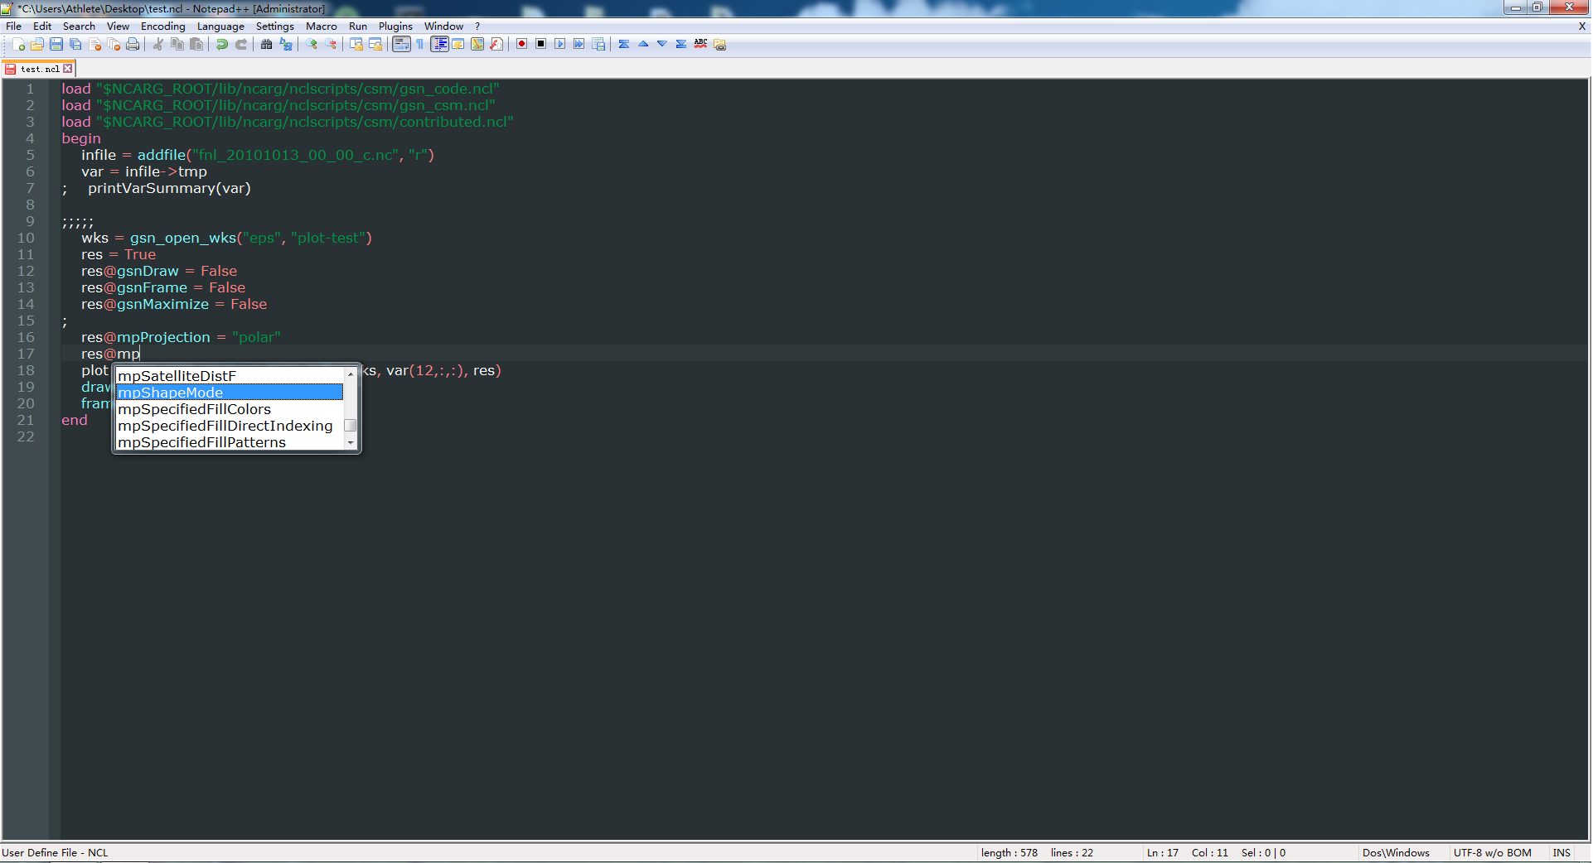1593x863 pixels.
Task: Click the Spell Check ABC icon
Action: click(701, 45)
